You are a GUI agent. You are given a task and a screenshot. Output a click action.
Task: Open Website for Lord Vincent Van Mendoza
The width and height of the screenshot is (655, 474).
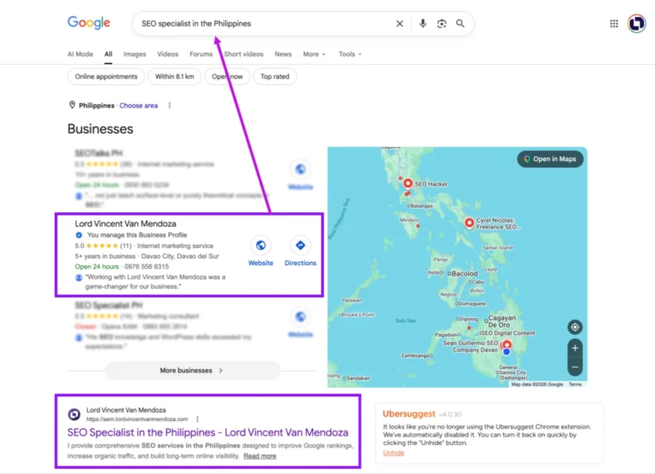pyautogui.click(x=261, y=251)
